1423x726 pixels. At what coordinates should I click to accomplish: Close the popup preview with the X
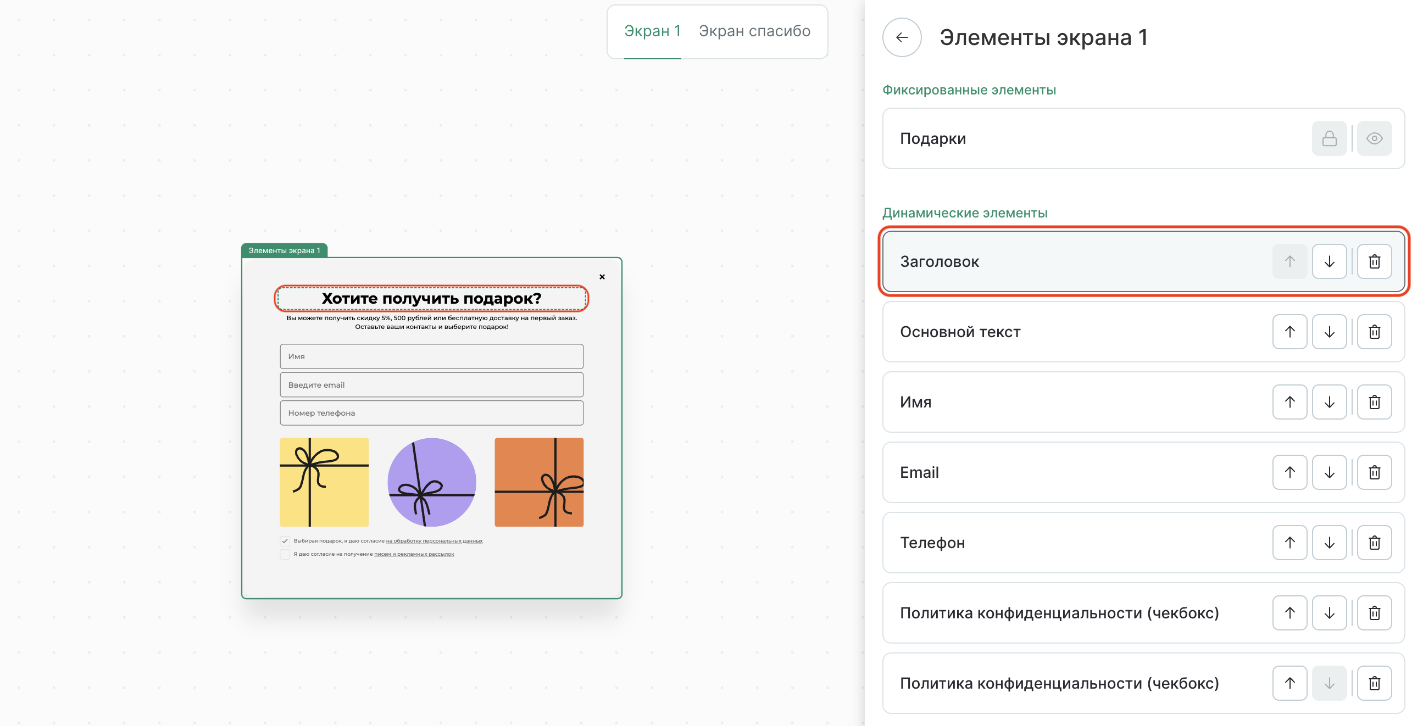click(x=602, y=277)
